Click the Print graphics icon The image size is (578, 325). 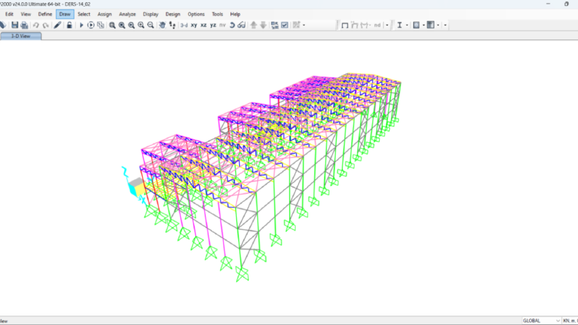pos(24,25)
